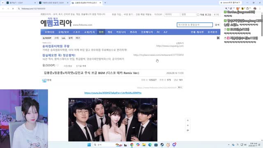Stop page loading with the X button
Screen dimensions: 263x148
coord(13,9)
